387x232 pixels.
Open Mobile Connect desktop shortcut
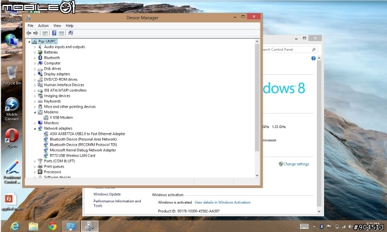(12, 109)
